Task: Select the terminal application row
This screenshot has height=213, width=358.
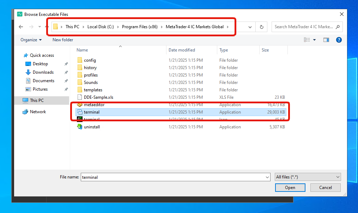Action: point(181,112)
